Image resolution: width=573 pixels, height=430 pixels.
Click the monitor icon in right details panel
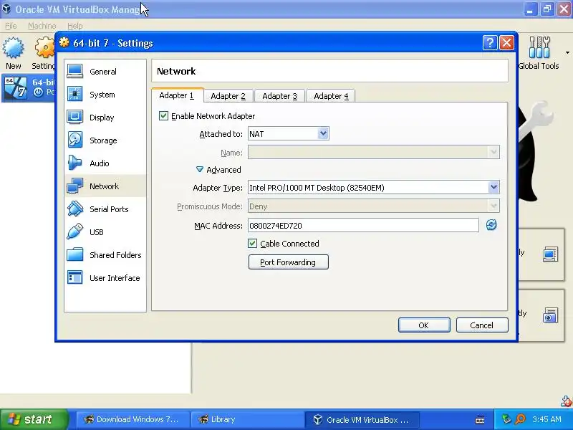(550, 254)
